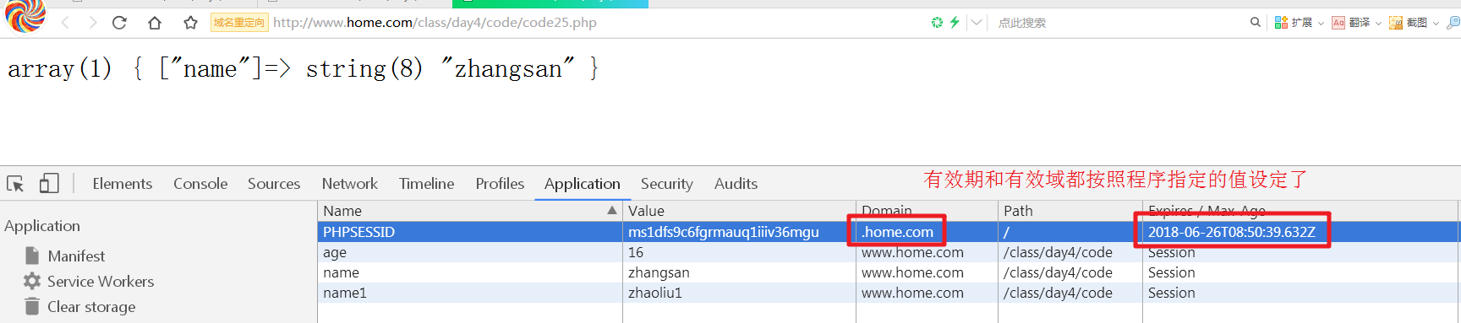Screen dimensions: 1461x323
Task: Expand the 截图 dropdown arrow
Action: [1436, 24]
